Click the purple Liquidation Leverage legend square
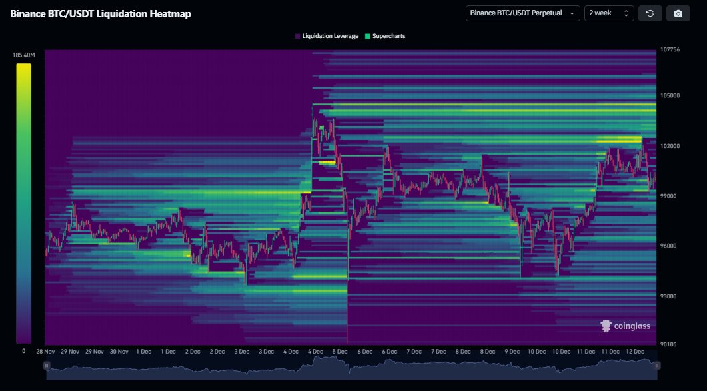 point(297,36)
